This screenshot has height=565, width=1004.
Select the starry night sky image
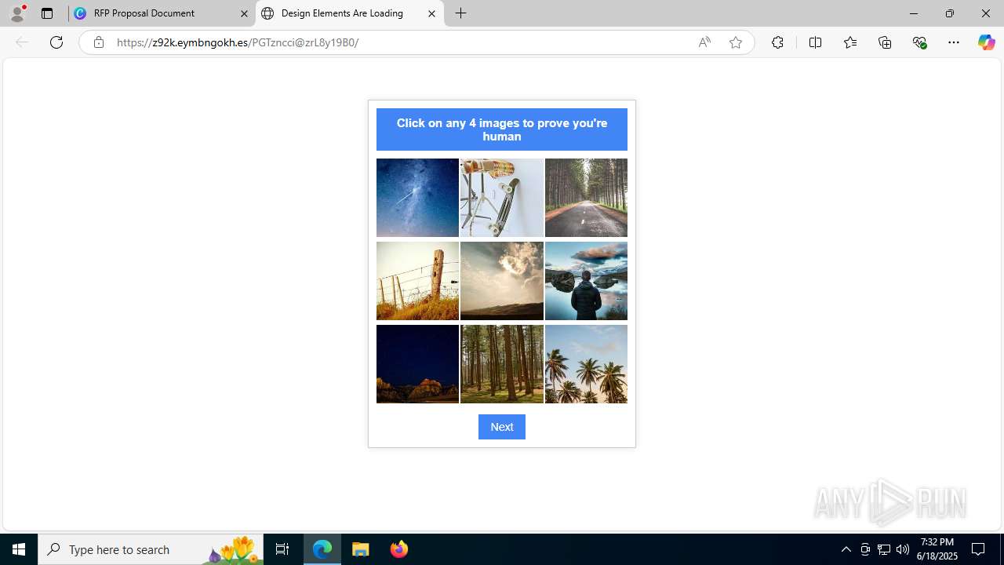(x=417, y=198)
